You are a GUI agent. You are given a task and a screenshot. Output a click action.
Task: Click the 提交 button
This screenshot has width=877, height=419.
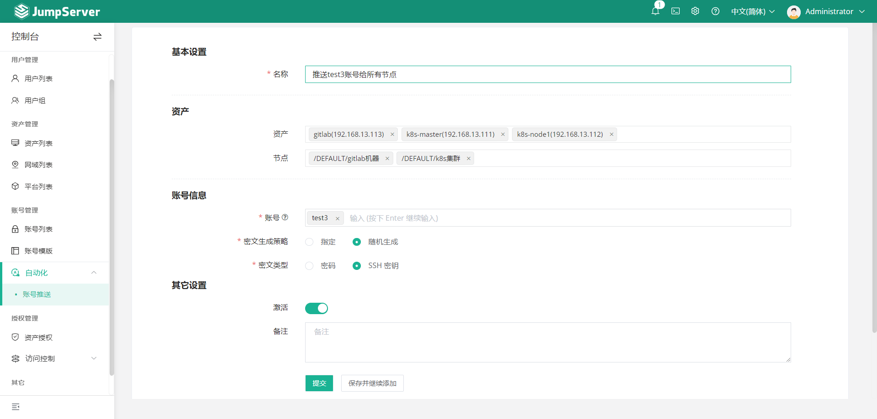(x=319, y=383)
